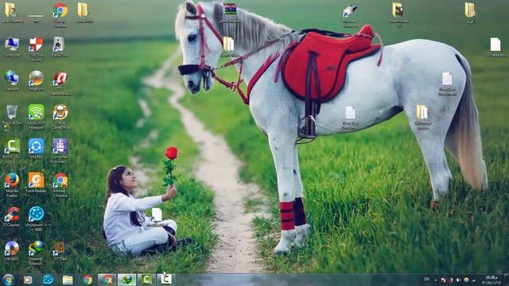Click the taskbar clock
The height and width of the screenshot is (286, 509).
[x=492, y=280]
